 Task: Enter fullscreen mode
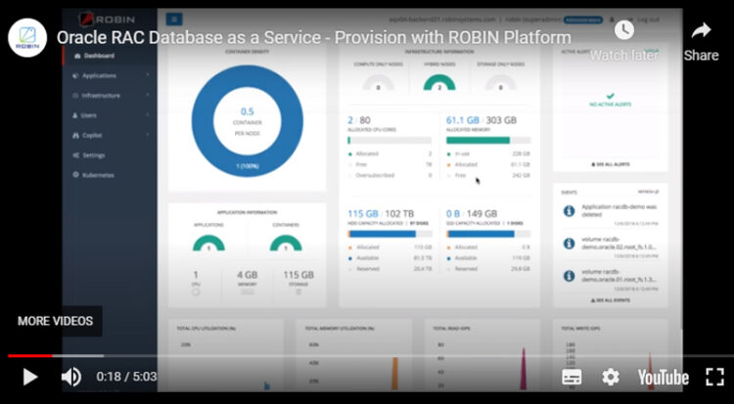714,377
